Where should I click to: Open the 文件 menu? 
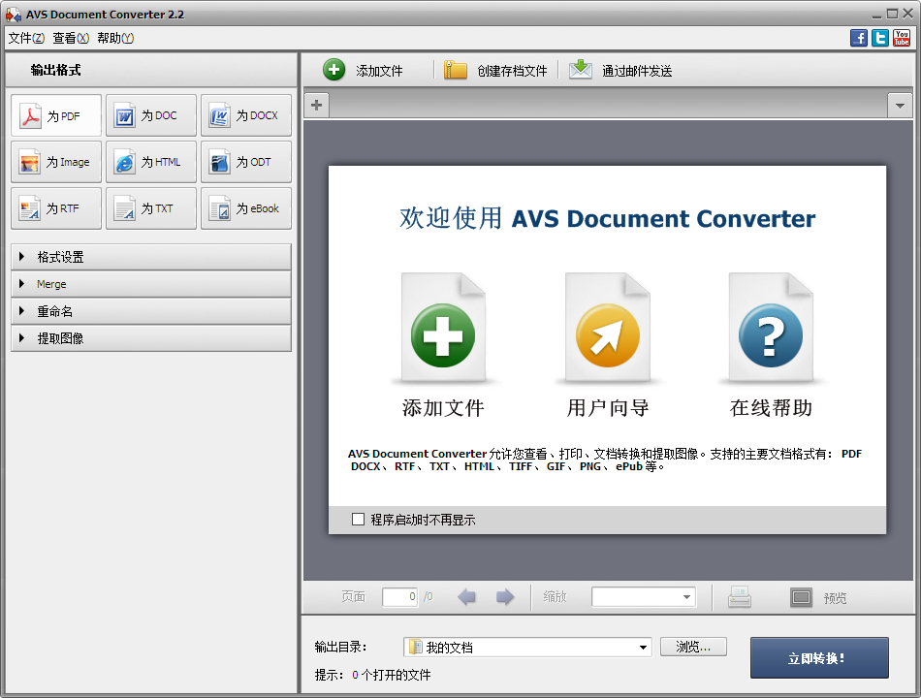coord(26,38)
